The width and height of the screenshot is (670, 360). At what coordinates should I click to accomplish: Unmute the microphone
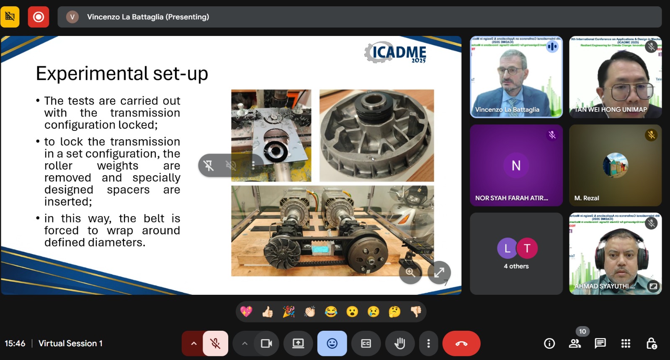pos(215,344)
